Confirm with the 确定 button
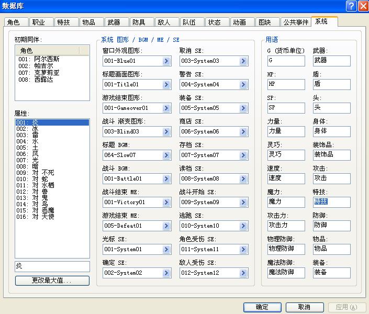 pyautogui.click(x=262, y=307)
